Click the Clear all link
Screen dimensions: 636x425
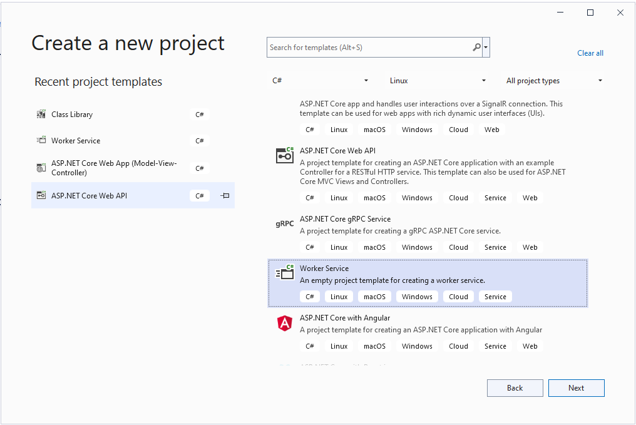[590, 53]
